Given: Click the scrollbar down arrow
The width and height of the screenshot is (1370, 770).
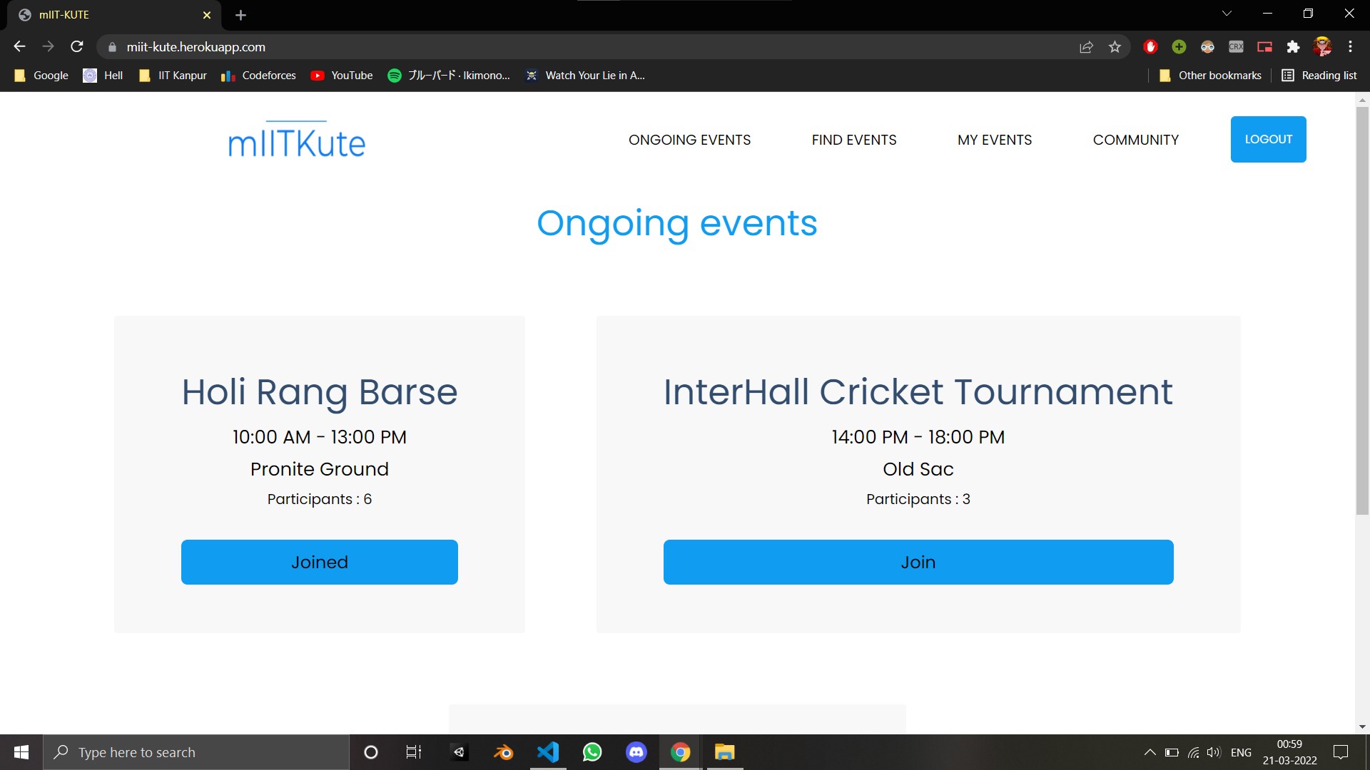Looking at the screenshot, I should point(1362,727).
